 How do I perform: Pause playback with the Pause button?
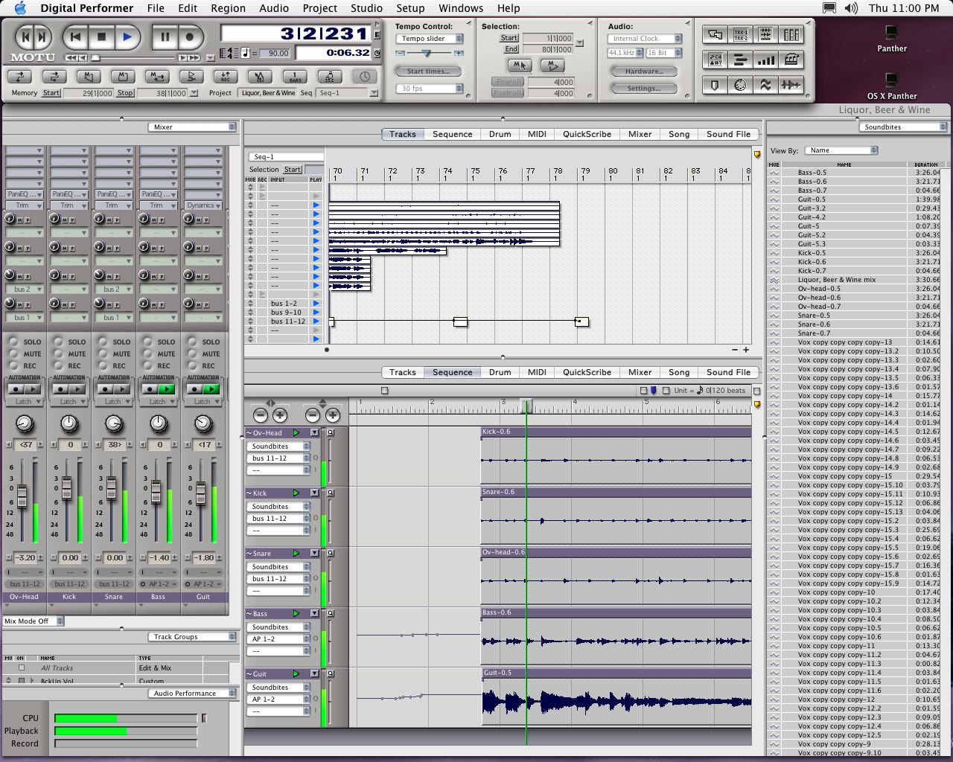pyautogui.click(x=165, y=36)
